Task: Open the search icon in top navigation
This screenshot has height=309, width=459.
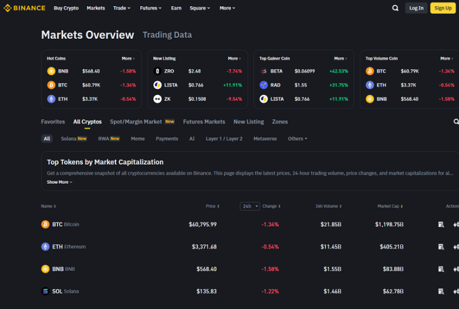Action: 395,8
